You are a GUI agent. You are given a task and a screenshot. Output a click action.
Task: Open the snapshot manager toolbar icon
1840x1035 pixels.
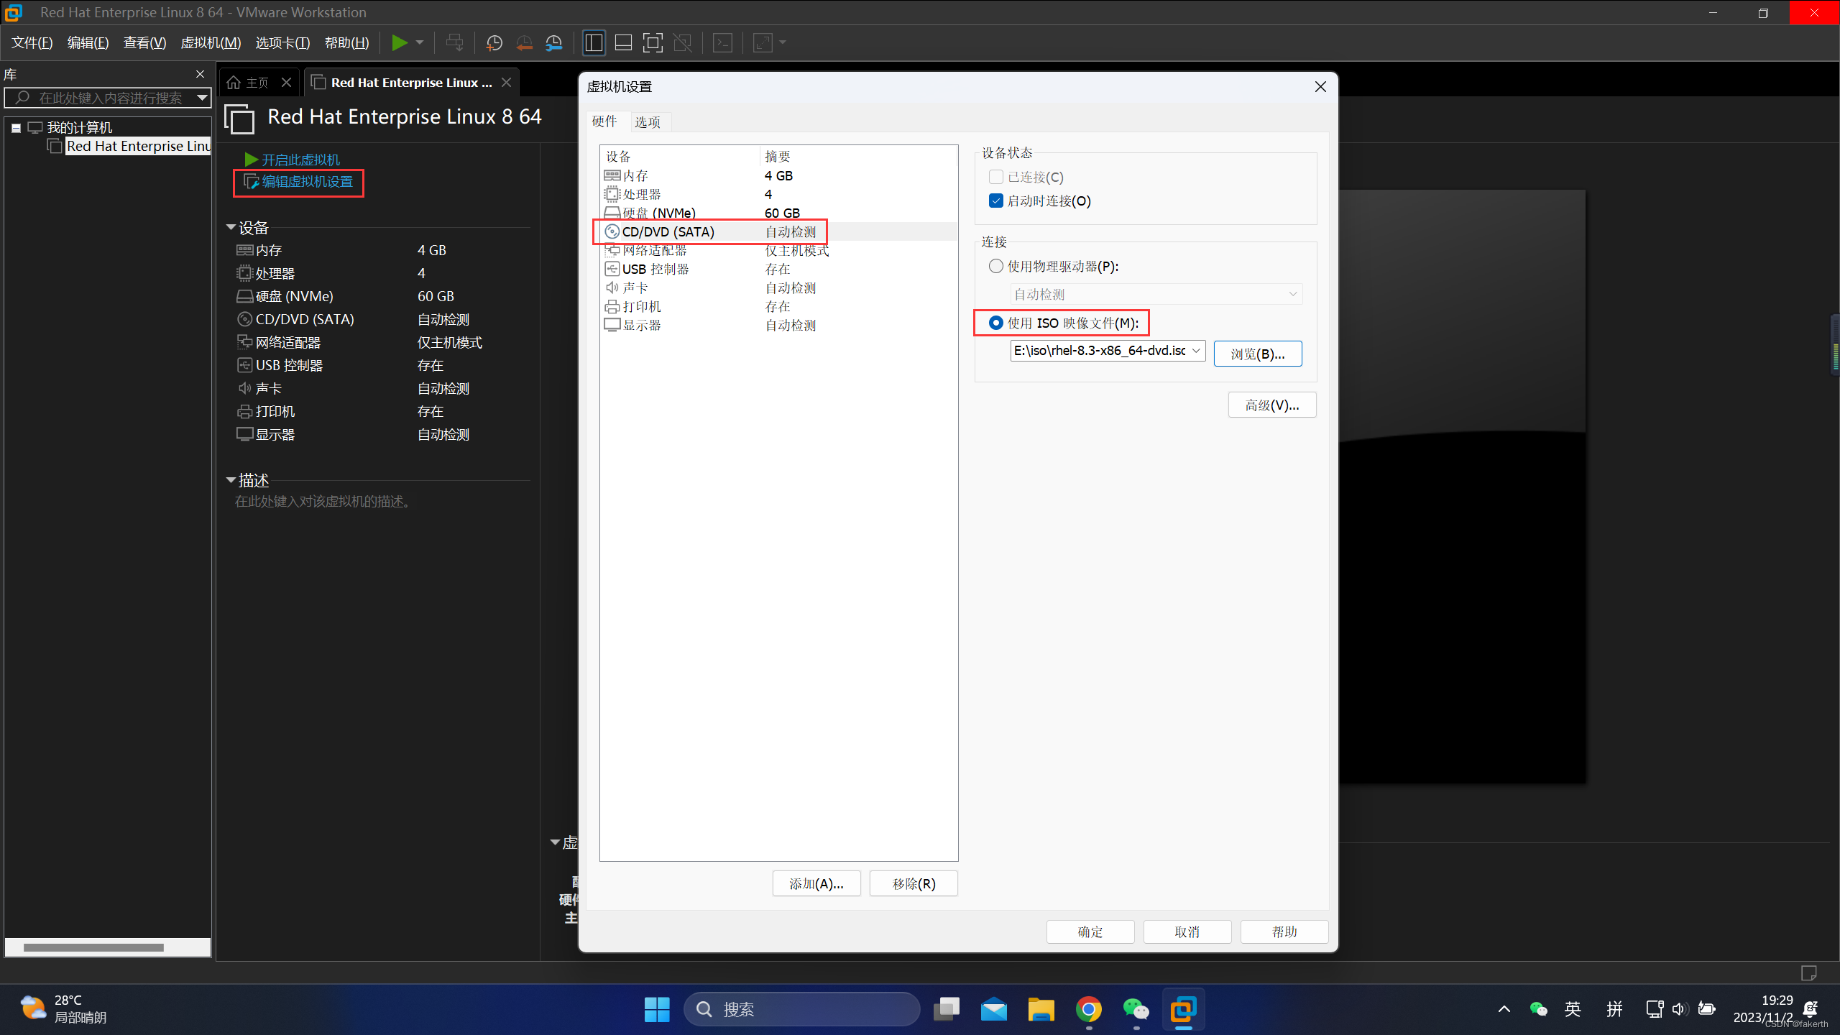[554, 43]
